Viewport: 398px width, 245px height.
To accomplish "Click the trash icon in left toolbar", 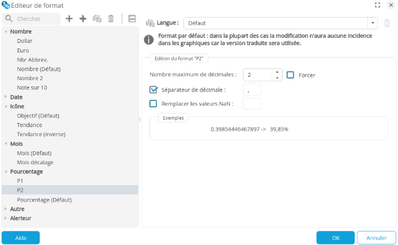I will (111, 19).
